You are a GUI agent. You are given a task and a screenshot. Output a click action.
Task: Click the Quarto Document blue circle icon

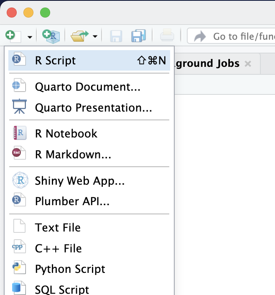[19, 85]
